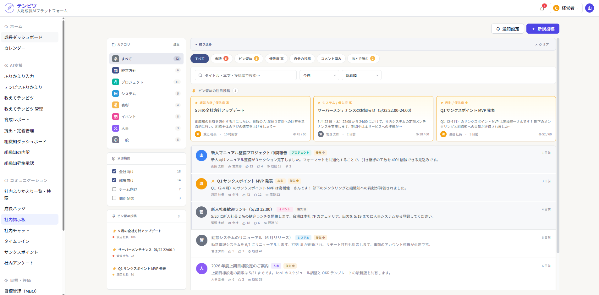Click search magnifier icon in search box
Screen dimensions: 599x295
tap(201, 75)
